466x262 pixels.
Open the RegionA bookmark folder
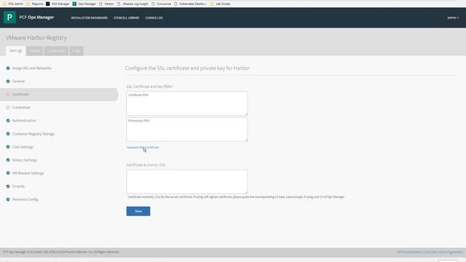35,4
